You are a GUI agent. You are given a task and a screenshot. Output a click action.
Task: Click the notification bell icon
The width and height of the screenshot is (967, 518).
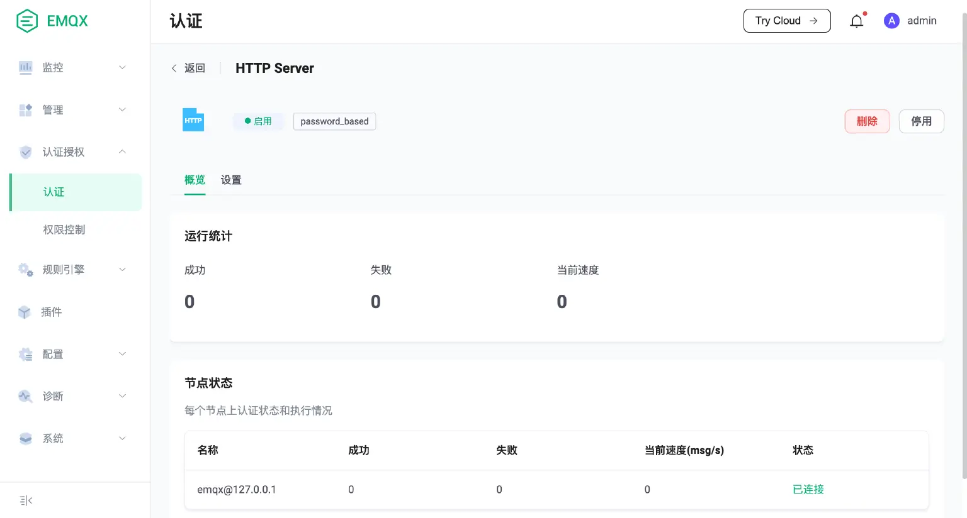pos(856,20)
